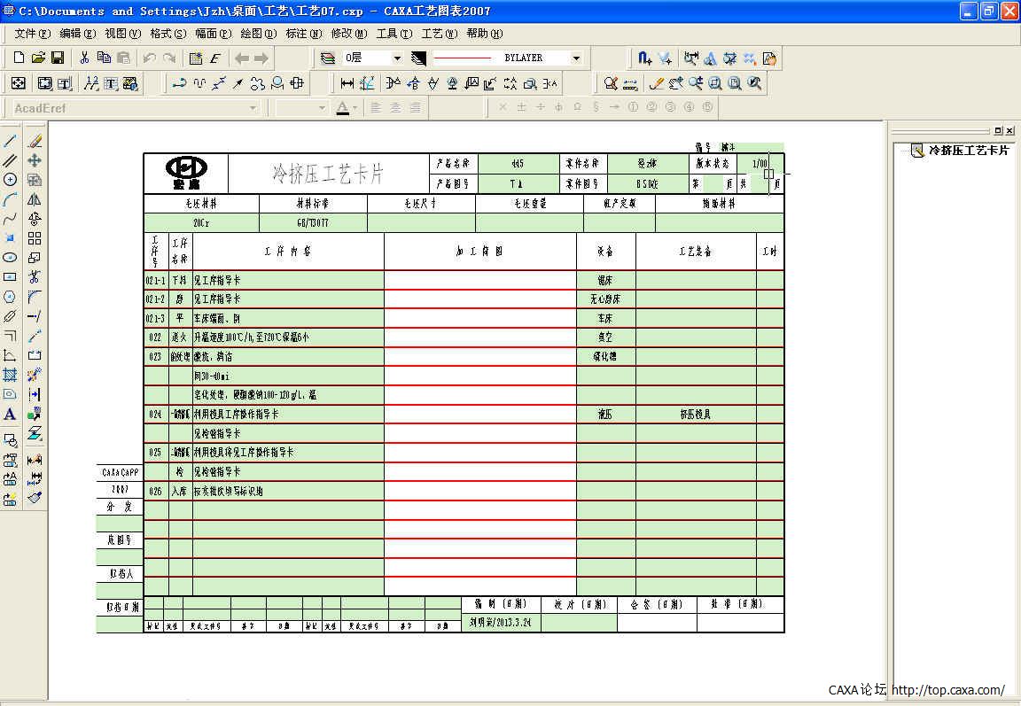The image size is (1021, 706).
Task: Open the AcadEref font dropdown
Action: (x=253, y=108)
